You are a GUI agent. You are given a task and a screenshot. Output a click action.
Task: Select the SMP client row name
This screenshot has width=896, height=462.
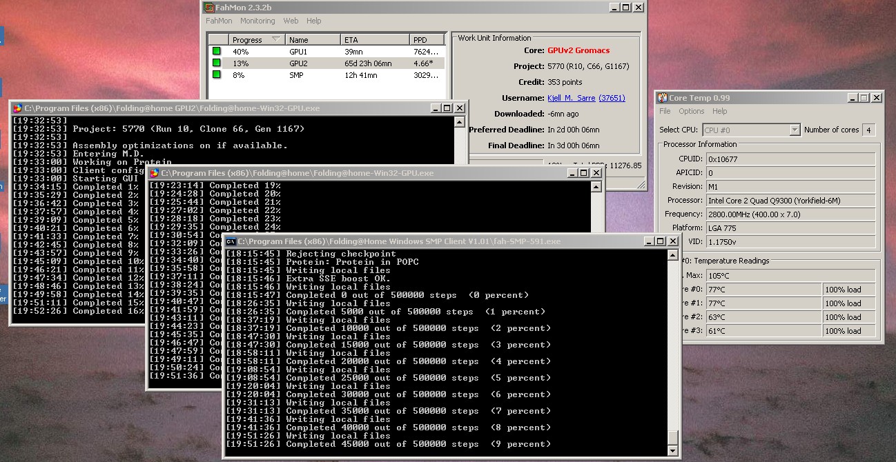(296, 75)
